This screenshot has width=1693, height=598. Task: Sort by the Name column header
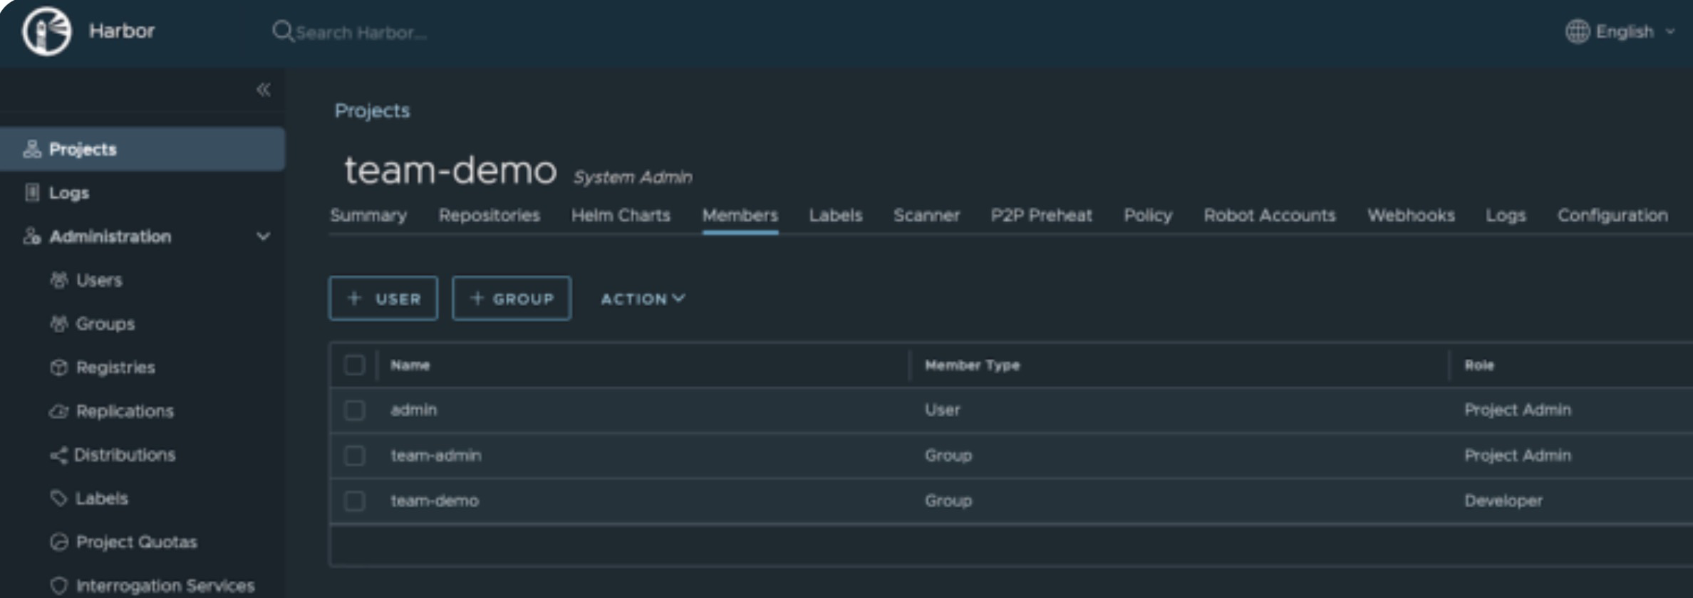[x=410, y=365]
